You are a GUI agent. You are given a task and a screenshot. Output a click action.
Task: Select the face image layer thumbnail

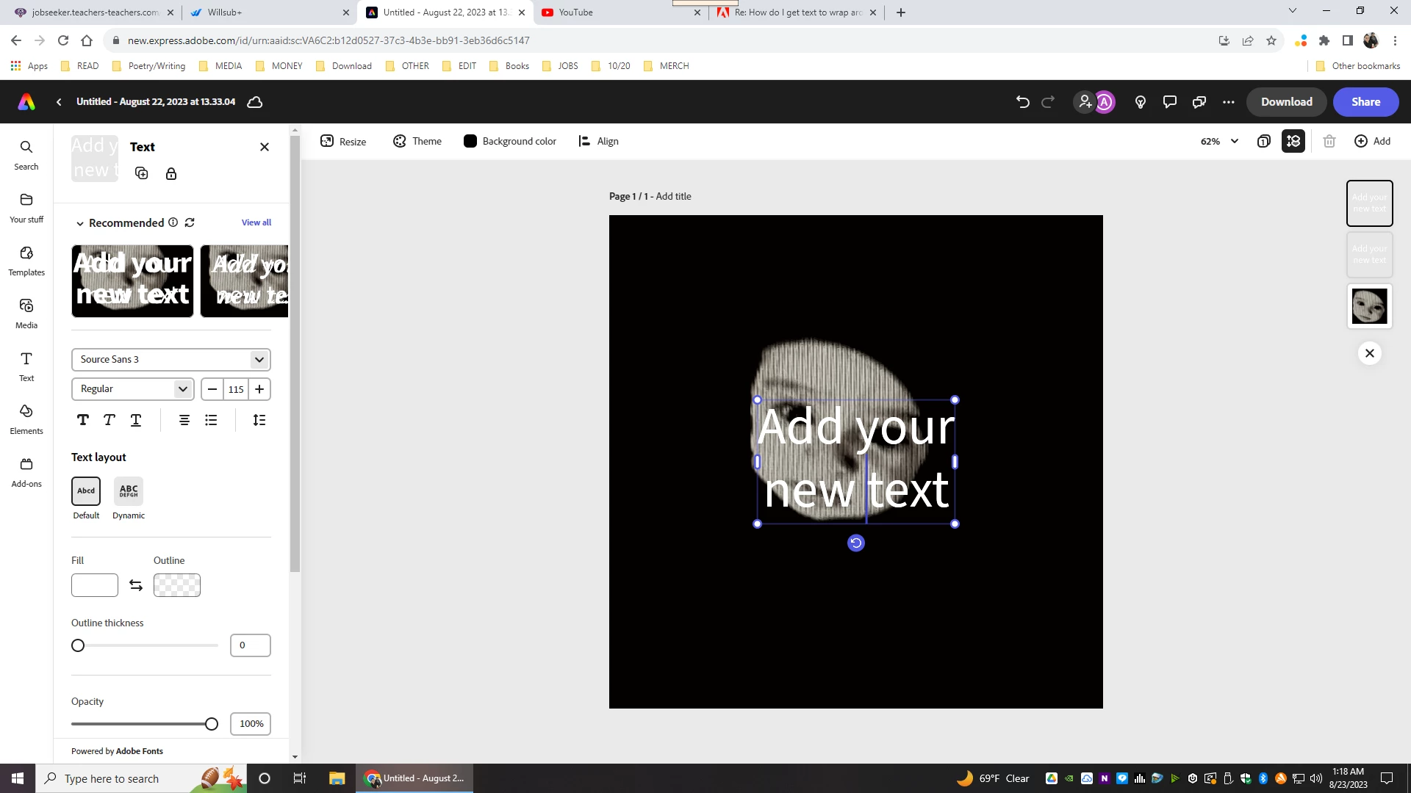1369,306
